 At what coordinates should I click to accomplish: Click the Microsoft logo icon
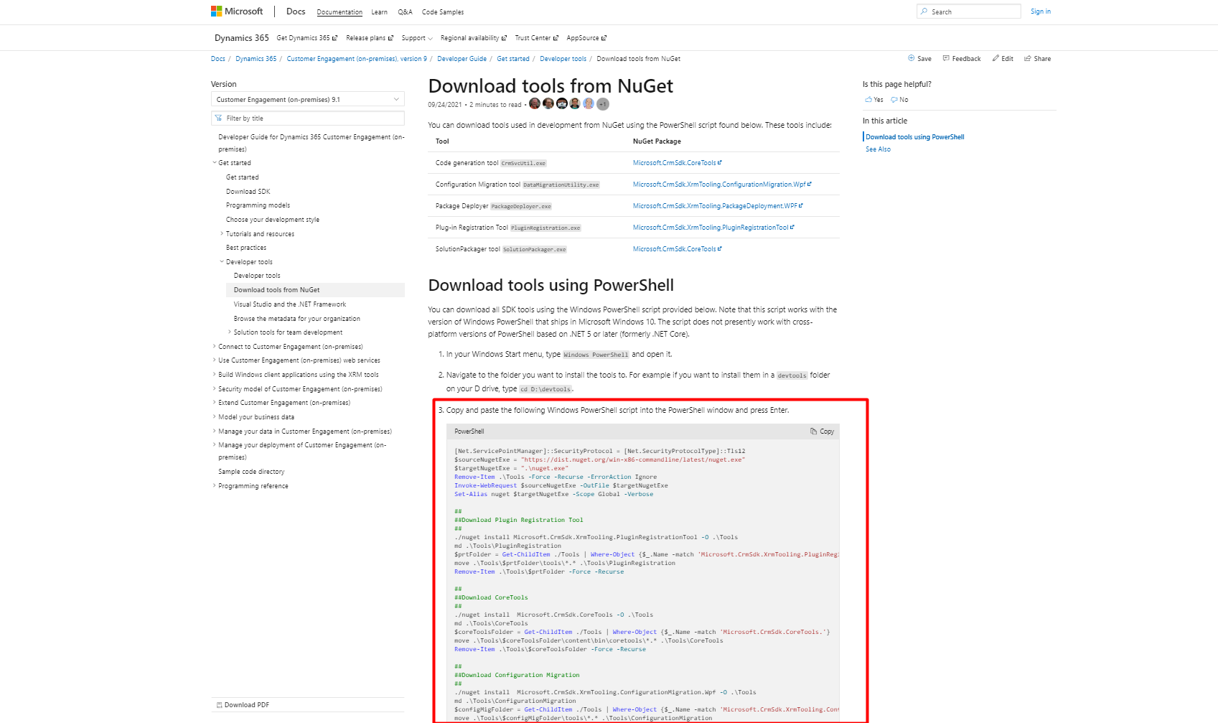click(216, 11)
